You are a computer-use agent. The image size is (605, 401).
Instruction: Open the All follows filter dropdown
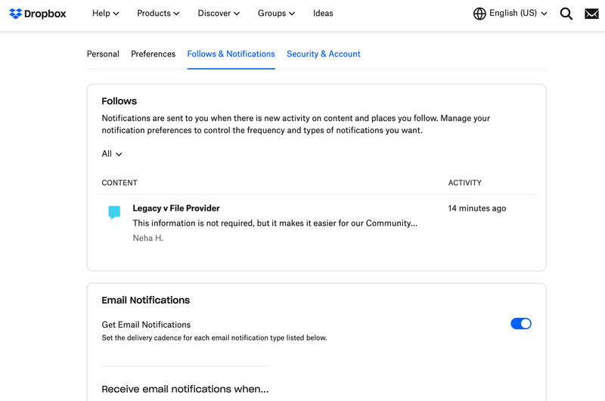pyautogui.click(x=112, y=154)
